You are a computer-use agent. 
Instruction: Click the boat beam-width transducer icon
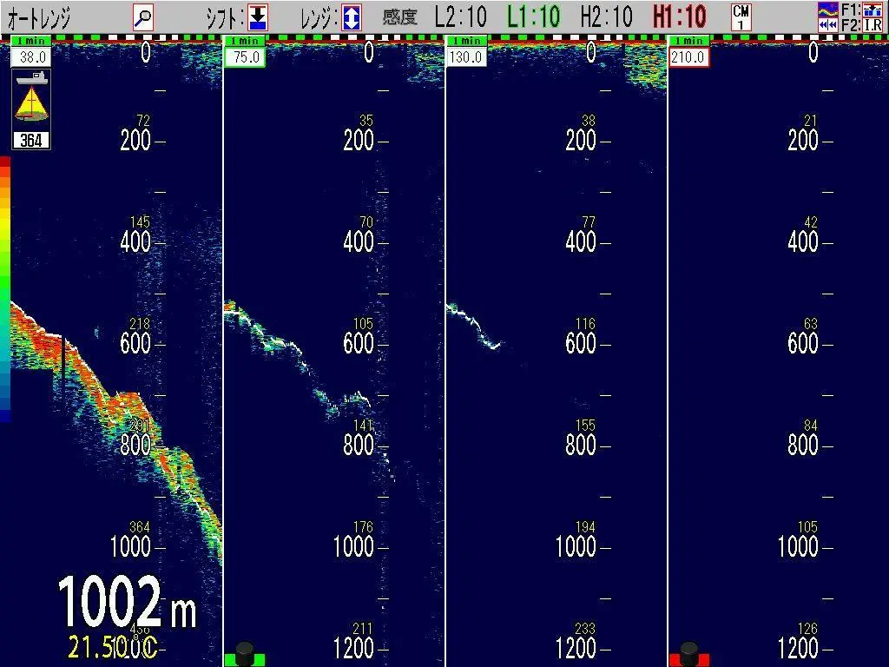31,96
